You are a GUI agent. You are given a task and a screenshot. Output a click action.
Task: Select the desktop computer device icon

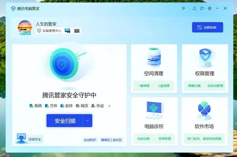(68, 30)
